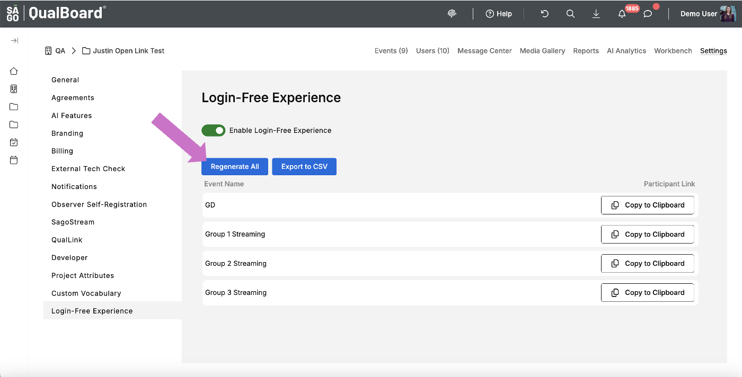The width and height of the screenshot is (742, 377).
Task: Open Agreements settings section
Action: coord(73,98)
